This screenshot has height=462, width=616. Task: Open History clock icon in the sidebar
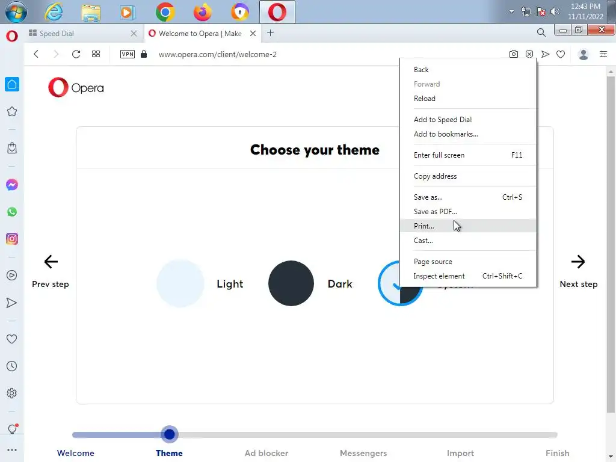pos(12,366)
